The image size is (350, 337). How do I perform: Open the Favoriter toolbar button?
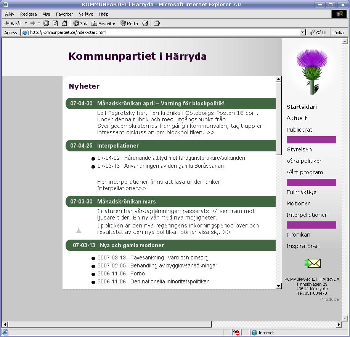coord(104,23)
